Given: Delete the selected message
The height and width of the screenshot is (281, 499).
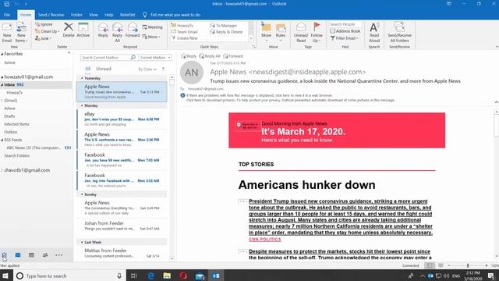Looking at the screenshot, I should pyautogui.click(x=69, y=30).
